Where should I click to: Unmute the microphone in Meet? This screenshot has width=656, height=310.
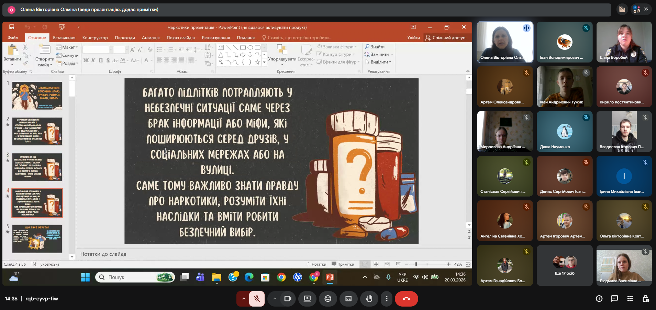click(257, 299)
